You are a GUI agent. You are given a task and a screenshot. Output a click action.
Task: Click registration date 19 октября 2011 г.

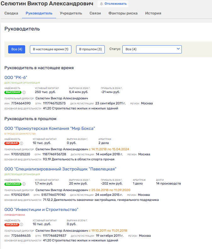tap(110, 236)
